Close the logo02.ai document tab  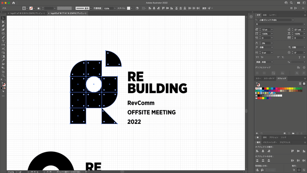click(x=49, y=13)
